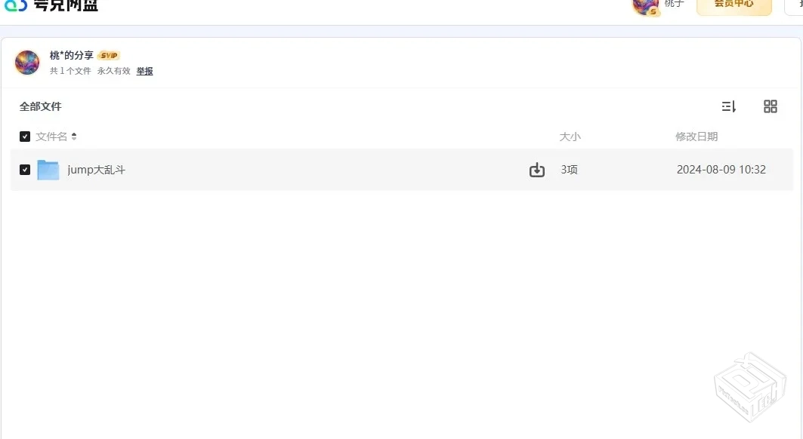Open the sort order menu icon
Image resolution: width=803 pixels, height=439 pixels.
point(728,106)
